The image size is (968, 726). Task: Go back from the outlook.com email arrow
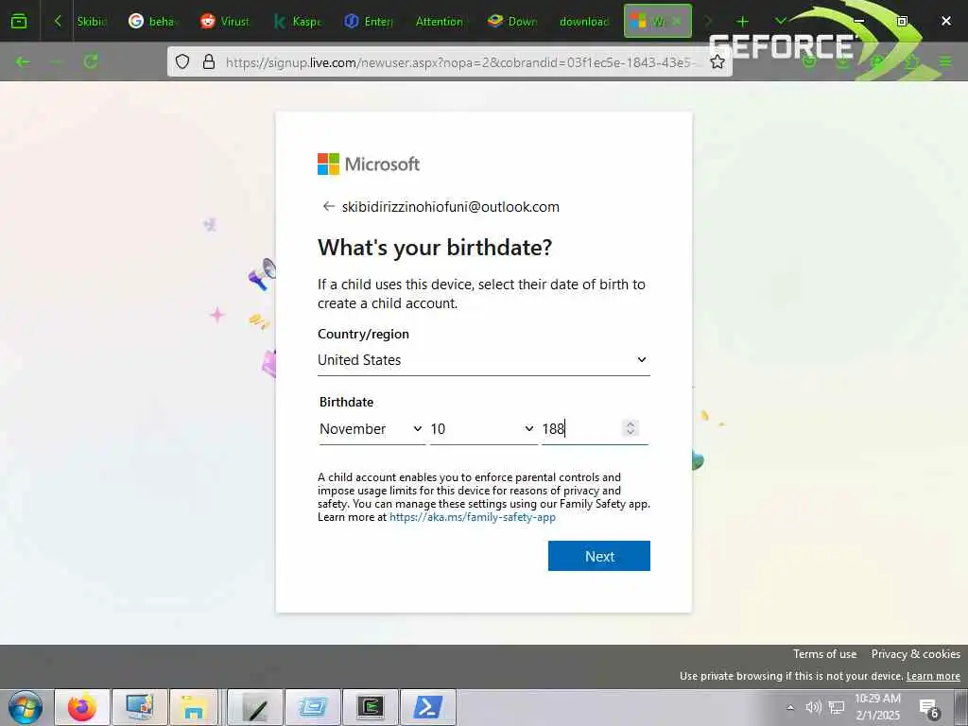tap(328, 206)
